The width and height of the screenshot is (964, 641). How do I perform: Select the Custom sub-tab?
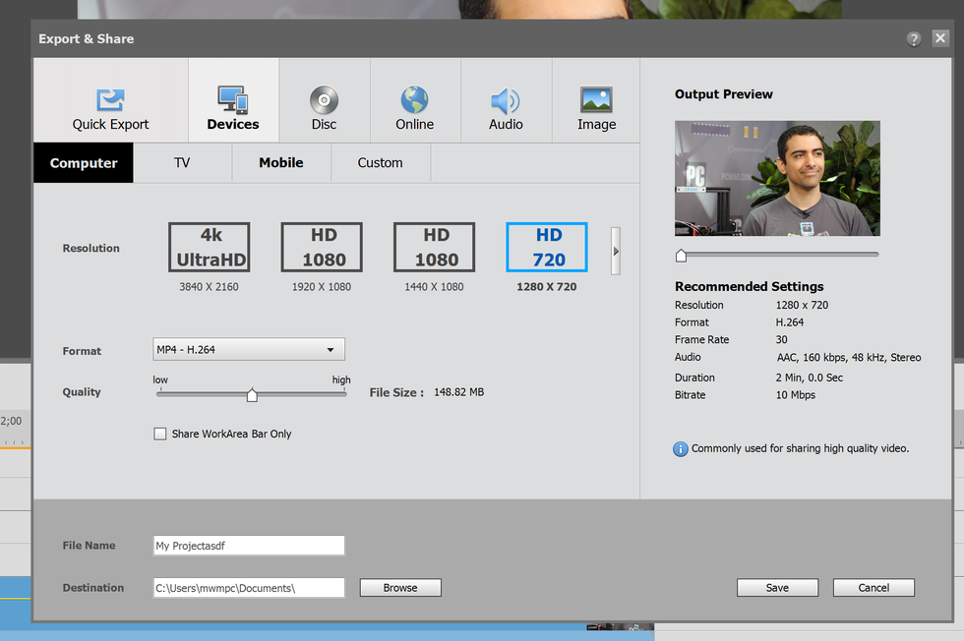coord(380,163)
